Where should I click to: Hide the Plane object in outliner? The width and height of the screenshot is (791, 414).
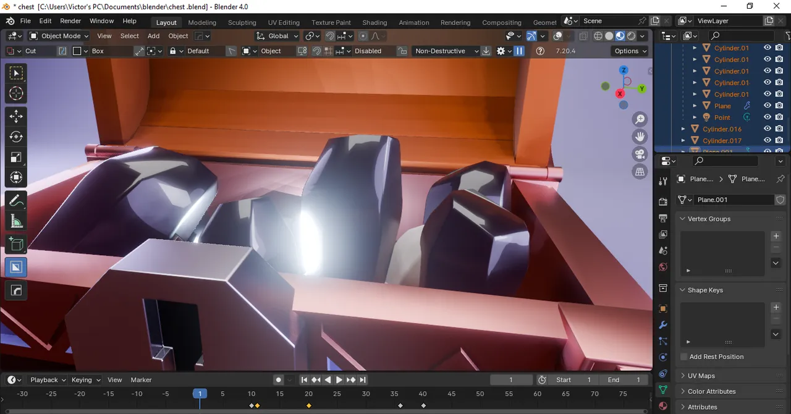pyautogui.click(x=768, y=106)
